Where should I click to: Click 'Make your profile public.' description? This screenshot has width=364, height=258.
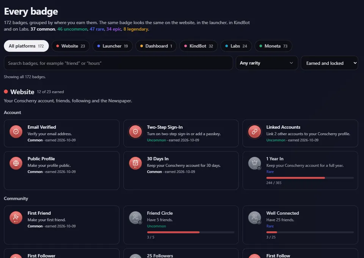coord(49,165)
